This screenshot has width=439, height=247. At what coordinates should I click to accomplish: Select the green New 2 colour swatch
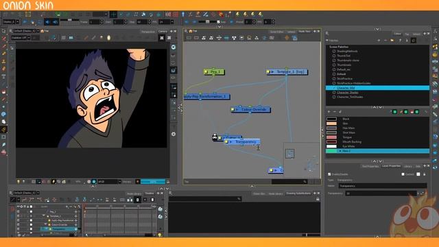(331, 151)
